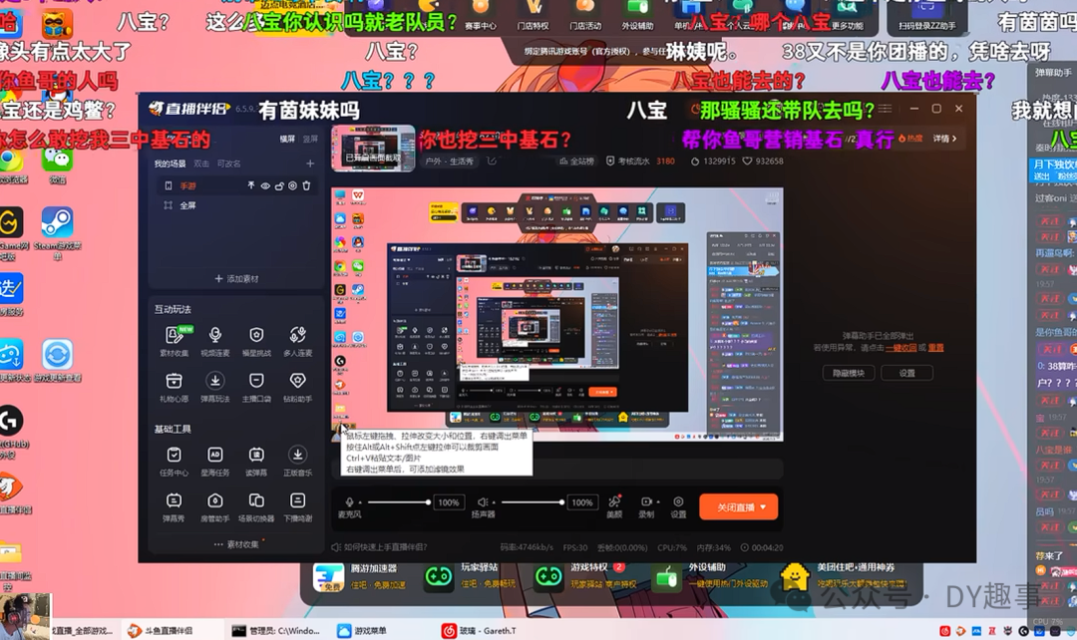This screenshot has height=640, width=1077.
Task: Mute the 麦克风 microphone
Action: point(349,502)
